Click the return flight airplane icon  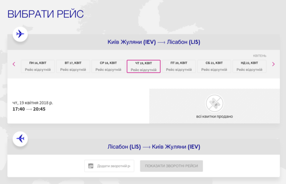[20, 138]
